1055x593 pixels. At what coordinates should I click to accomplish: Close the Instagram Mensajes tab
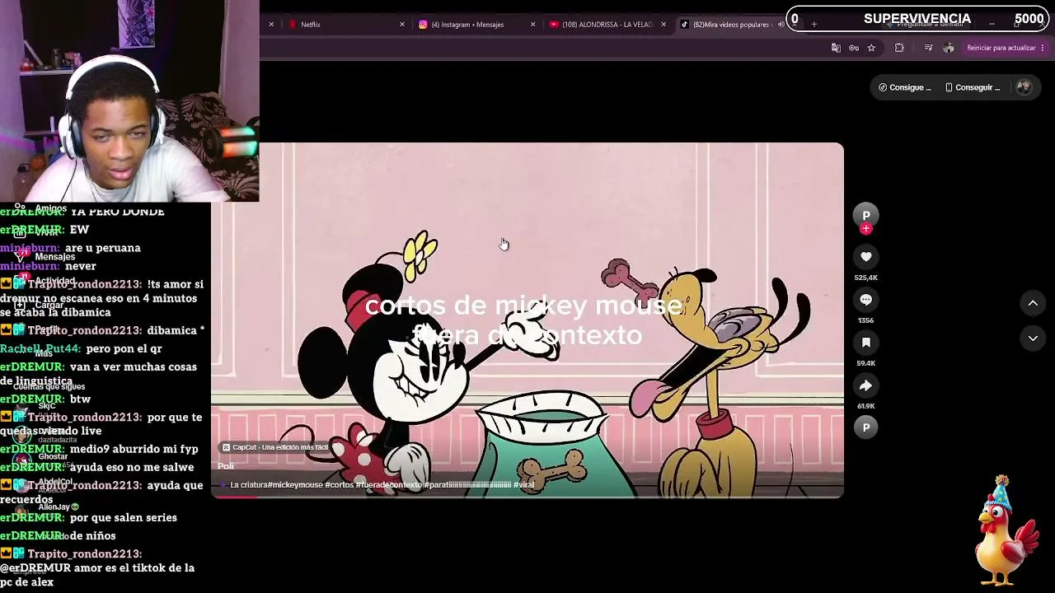(532, 25)
